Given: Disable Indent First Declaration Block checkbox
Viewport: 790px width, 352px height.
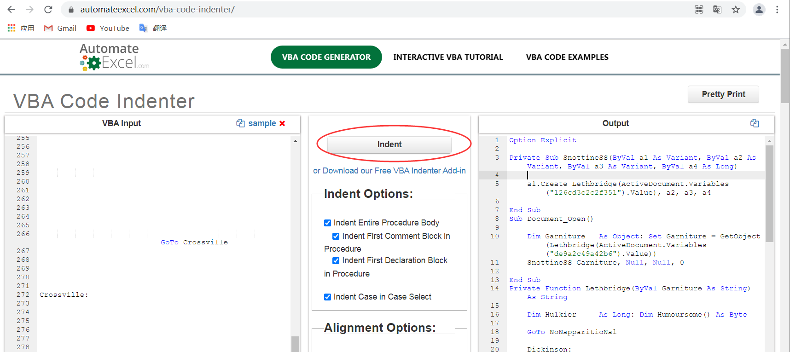Looking at the screenshot, I should coord(336,261).
